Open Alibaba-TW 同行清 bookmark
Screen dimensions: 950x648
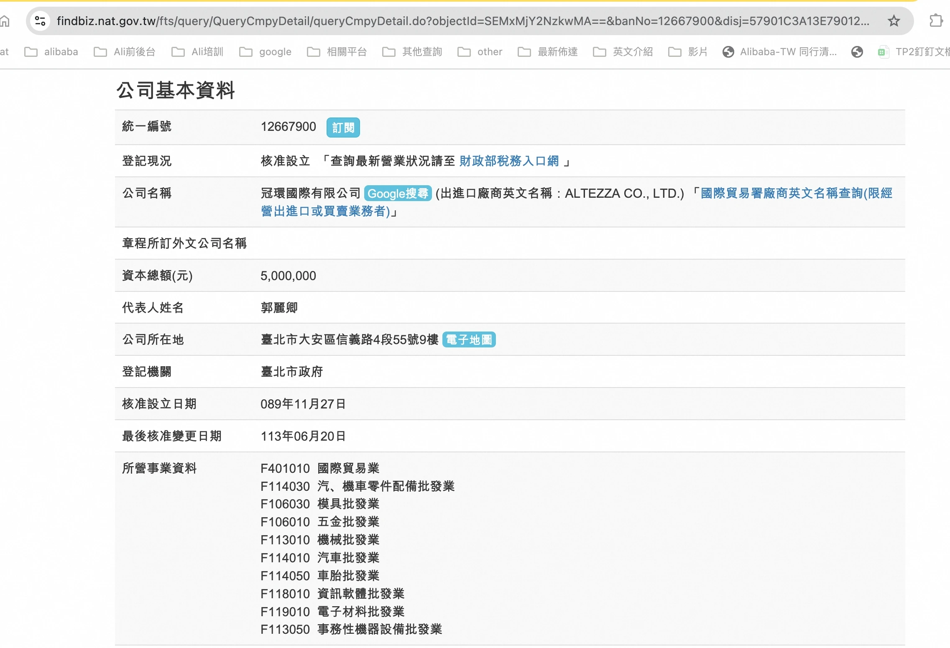coord(780,52)
